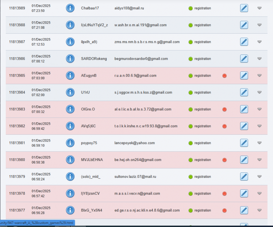This screenshot has width=273, height=227.
Task: Click green status dot for poypoy75
Action: 190,143
